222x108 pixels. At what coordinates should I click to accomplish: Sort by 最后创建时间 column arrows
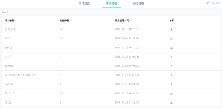tap(131, 20)
